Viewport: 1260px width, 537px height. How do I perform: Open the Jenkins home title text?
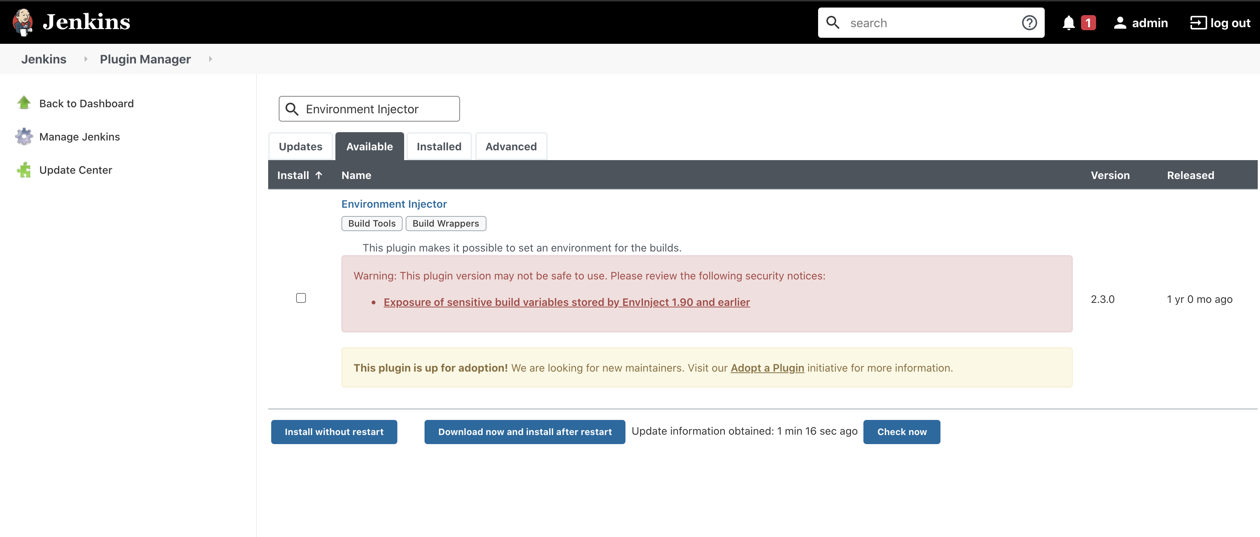[86, 22]
